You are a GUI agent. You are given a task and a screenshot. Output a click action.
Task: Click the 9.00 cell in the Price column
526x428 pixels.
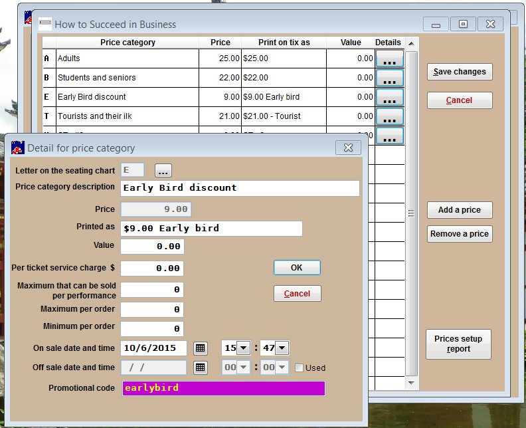click(x=220, y=97)
